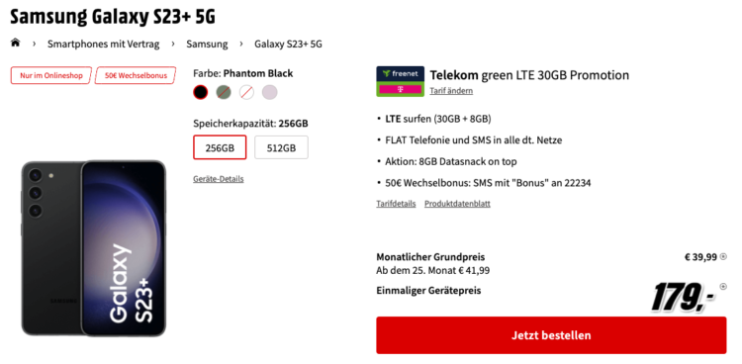Screen dimensions: 742x364
Task: Select the Phantom Black color swatch
Action: [201, 92]
